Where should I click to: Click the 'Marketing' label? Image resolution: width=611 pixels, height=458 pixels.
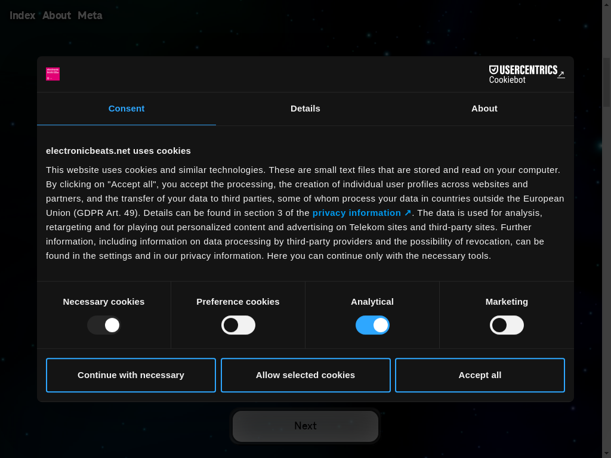(x=507, y=302)
